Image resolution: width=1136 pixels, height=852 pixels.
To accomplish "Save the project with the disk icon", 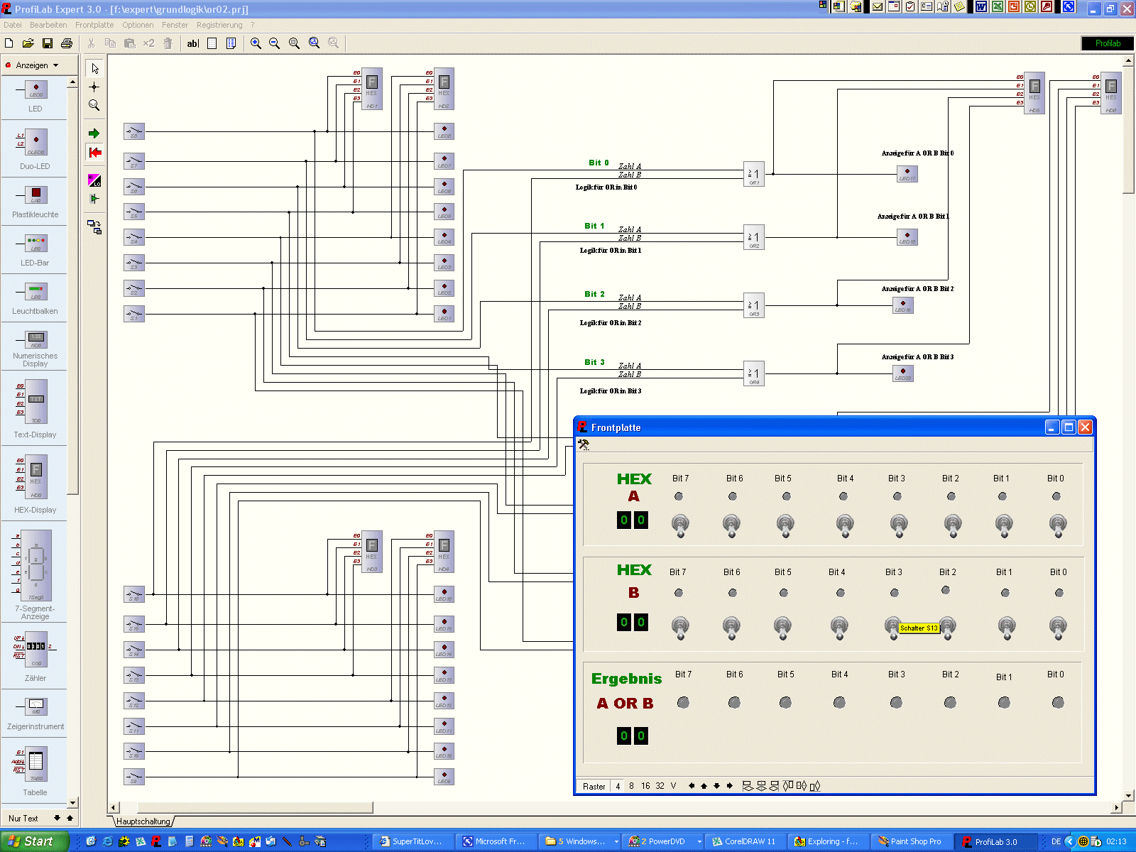I will [x=48, y=43].
